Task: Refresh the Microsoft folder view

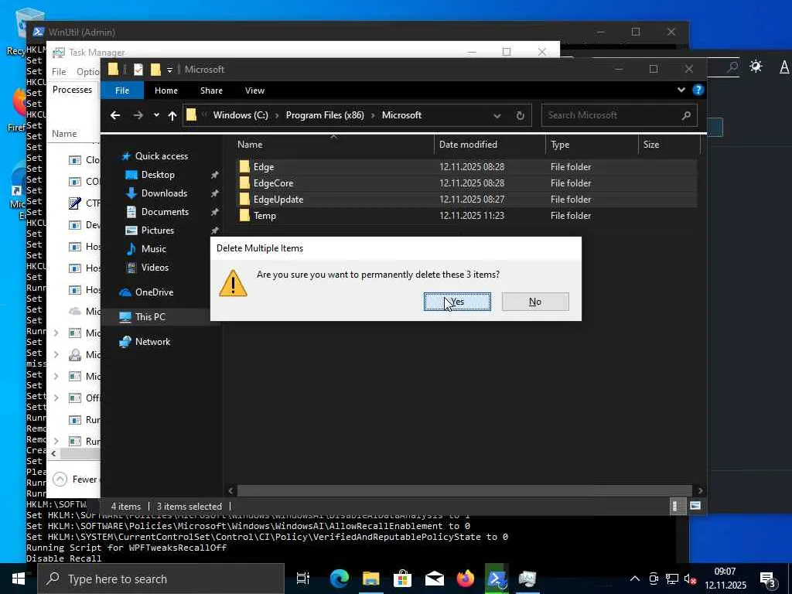Action: (x=521, y=116)
